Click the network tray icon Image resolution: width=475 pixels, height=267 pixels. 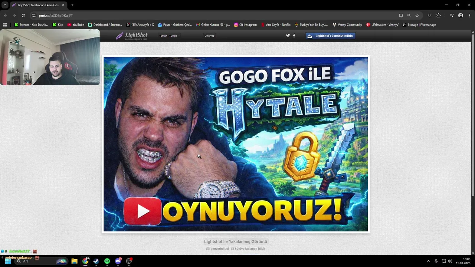point(444,261)
